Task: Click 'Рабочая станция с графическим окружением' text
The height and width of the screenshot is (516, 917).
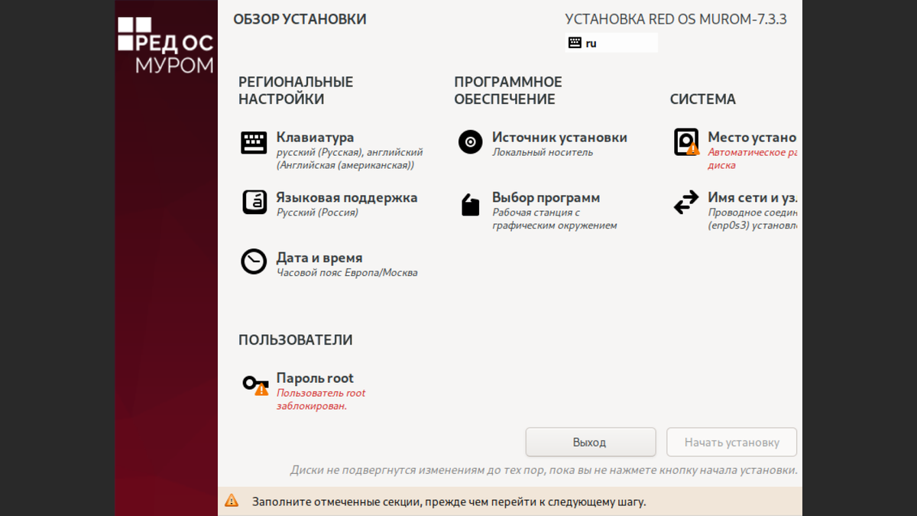Action: pyautogui.click(x=554, y=219)
